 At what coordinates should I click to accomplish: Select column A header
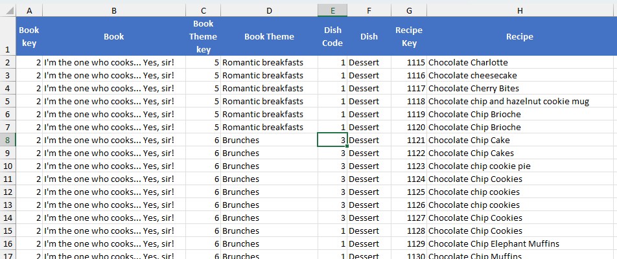(29, 10)
